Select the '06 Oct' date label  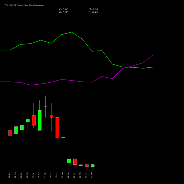click(x=62, y=175)
